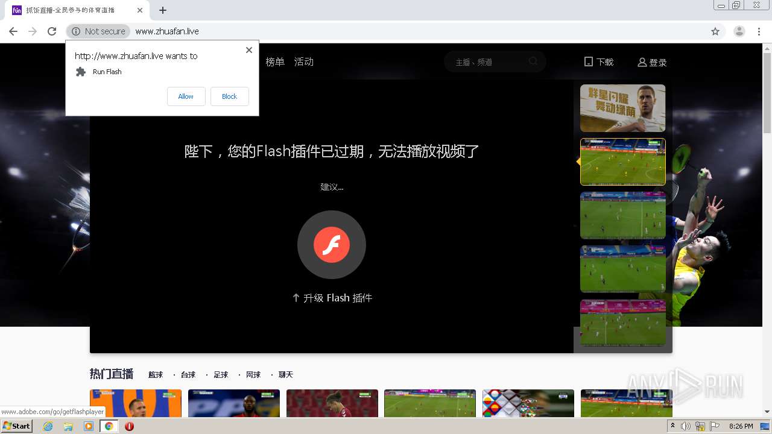This screenshot has height=434, width=772.
Task: Select the fourth football stream thumbnail
Action: click(622, 269)
